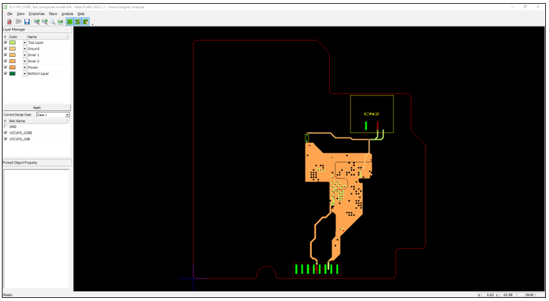Open the Properties menu
This screenshot has width=549, height=301.
coord(37,13)
